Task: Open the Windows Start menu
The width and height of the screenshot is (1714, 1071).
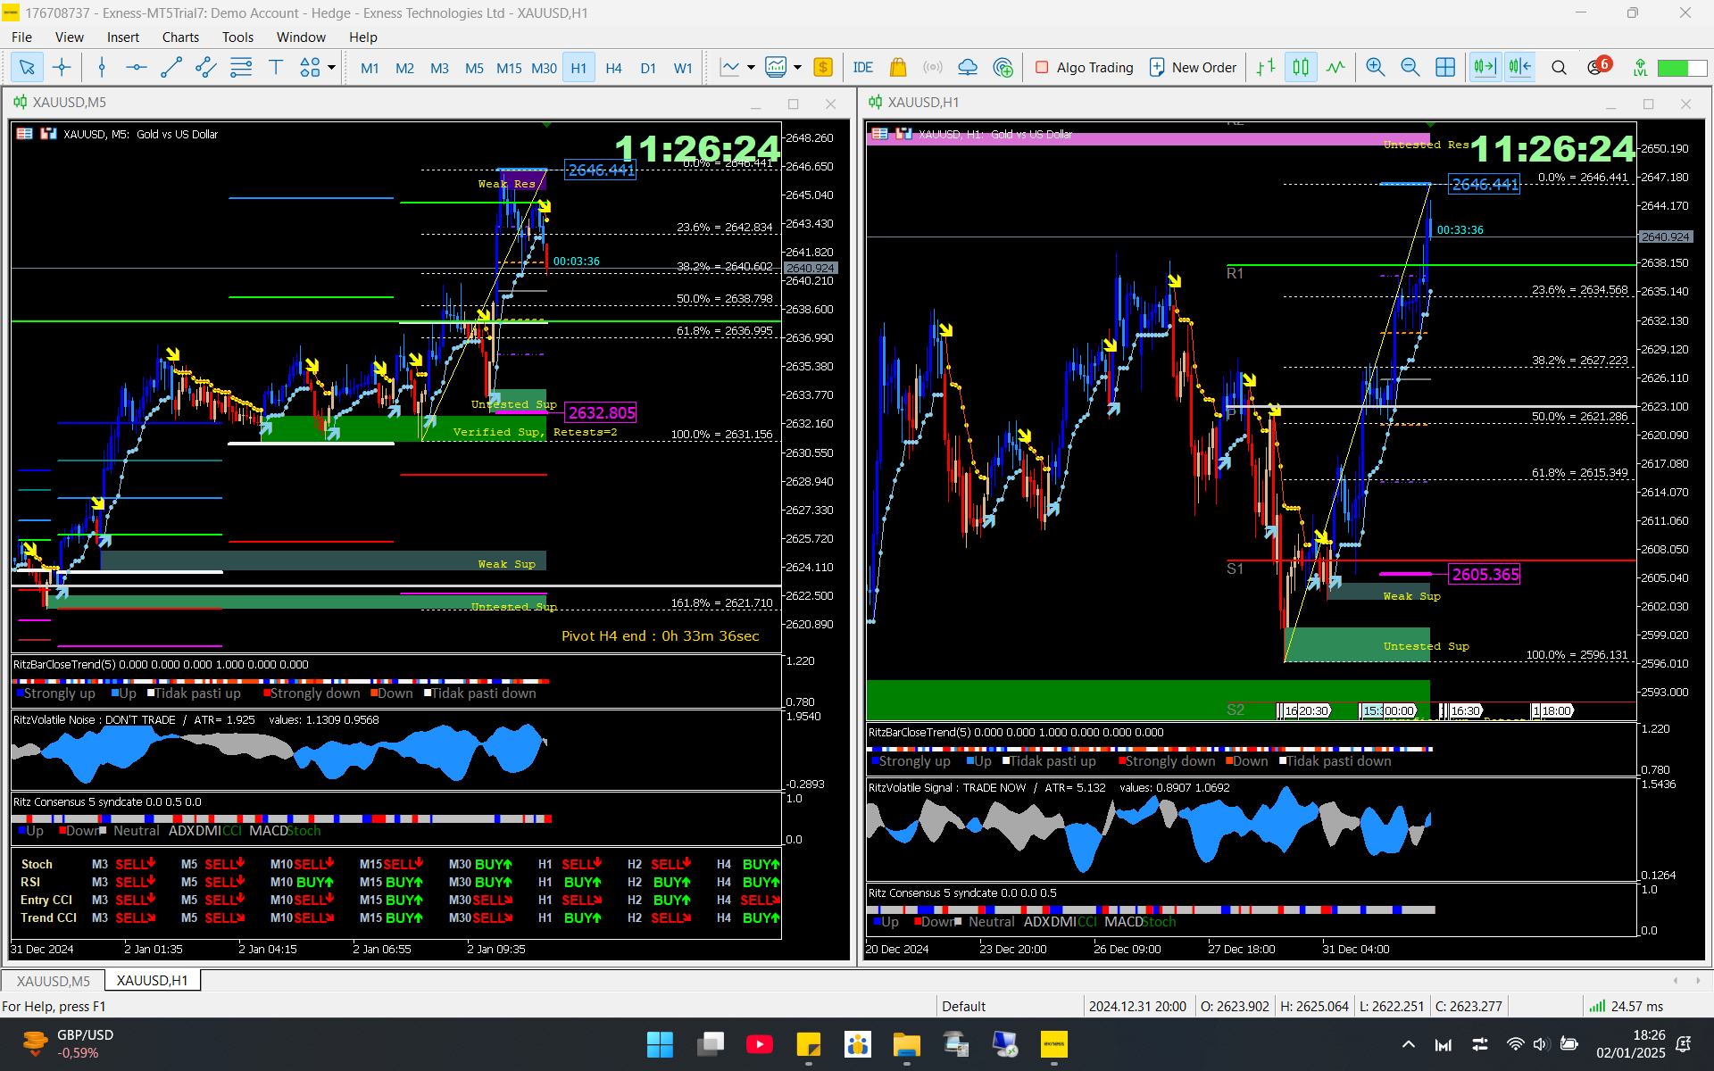Action: 660,1044
